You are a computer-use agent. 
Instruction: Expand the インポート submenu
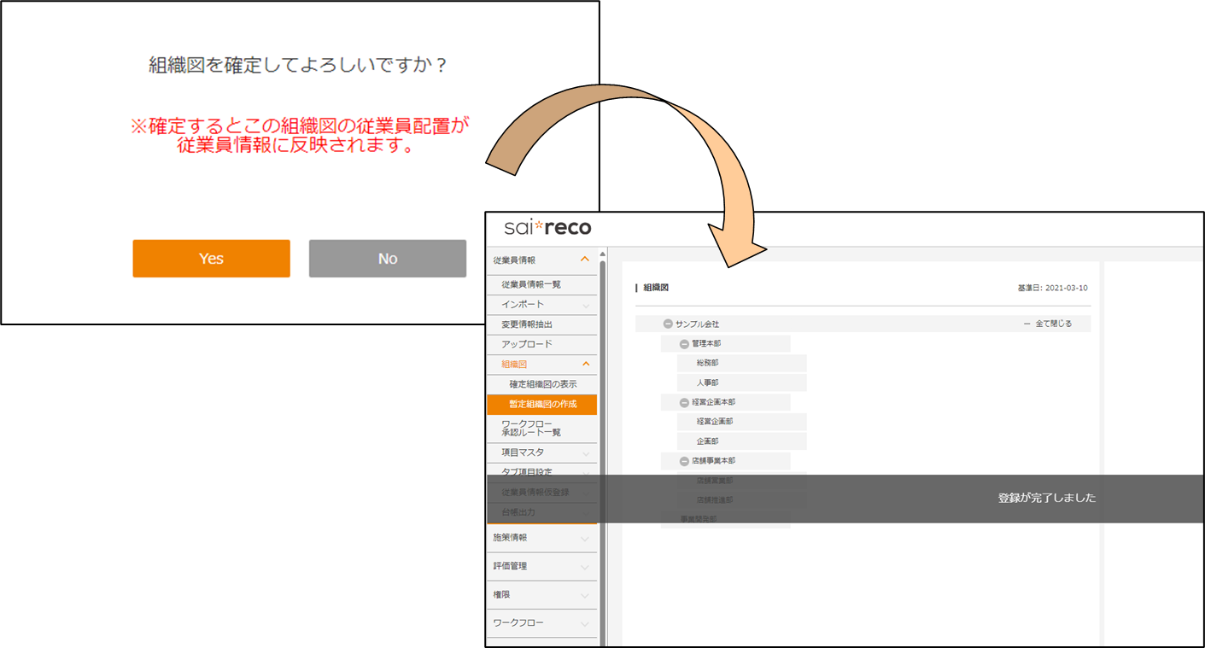pos(585,305)
